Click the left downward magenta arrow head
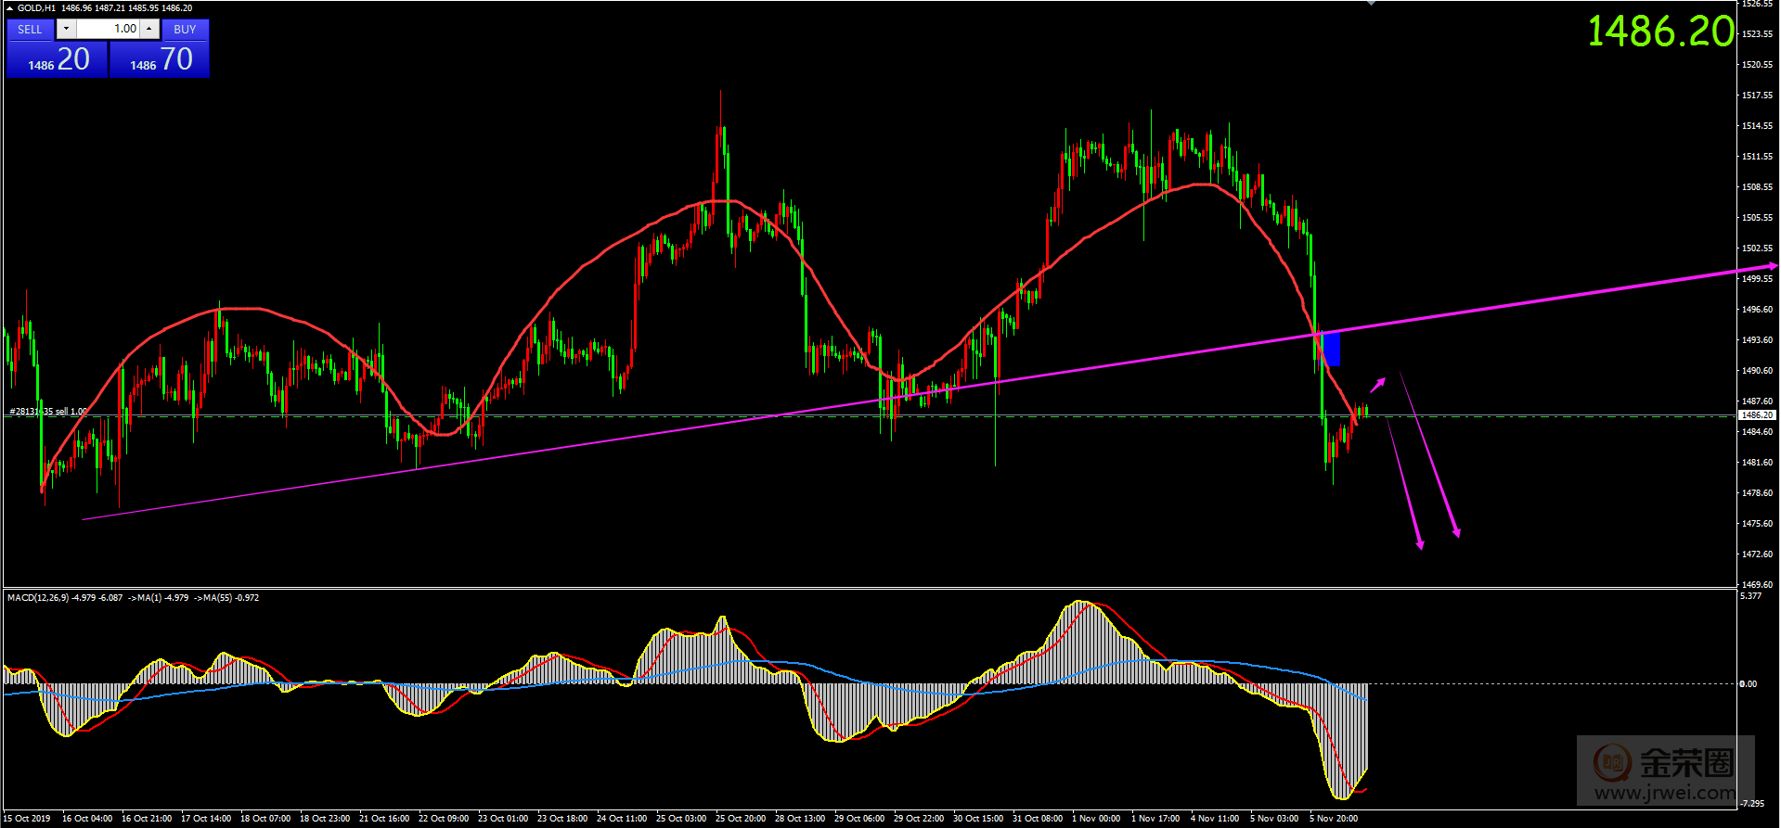This screenshot has width=1781, height=828. pyautogui.click(x=1419, y=543)
